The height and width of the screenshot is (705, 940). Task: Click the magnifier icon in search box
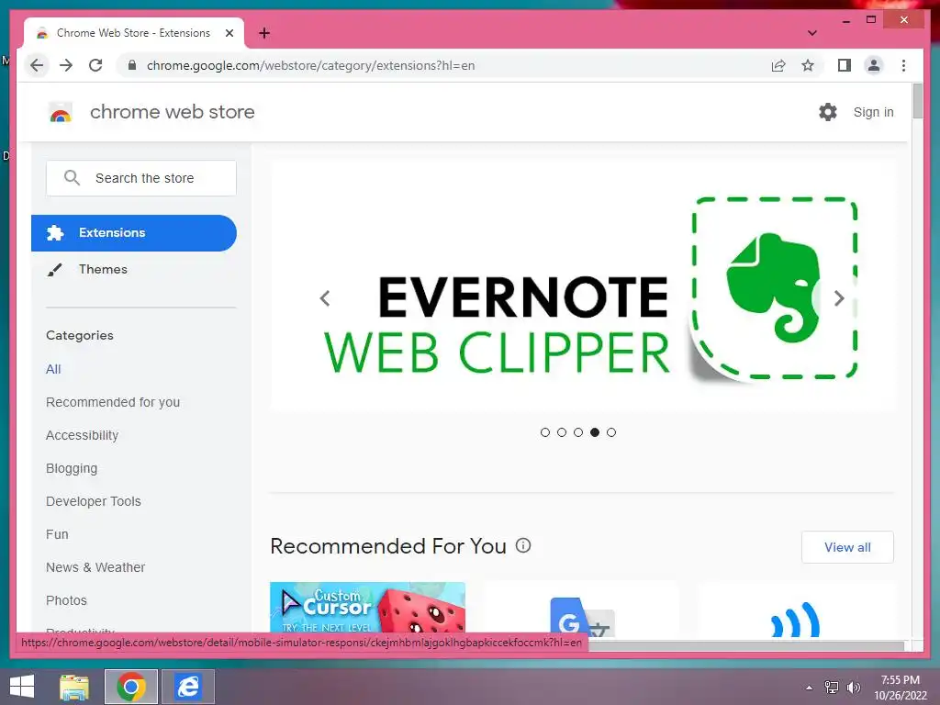coord(72,177)
